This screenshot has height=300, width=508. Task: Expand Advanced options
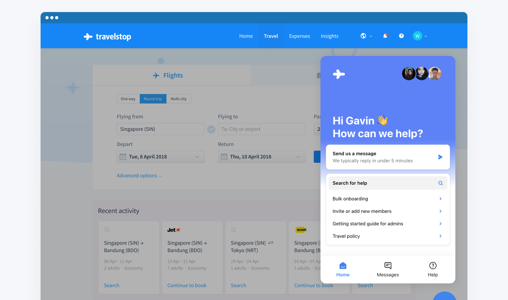(x=139, y=176)
